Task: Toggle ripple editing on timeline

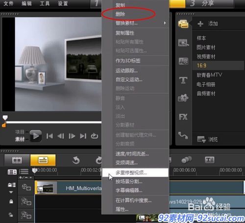Action: click(x=12, y=185)
